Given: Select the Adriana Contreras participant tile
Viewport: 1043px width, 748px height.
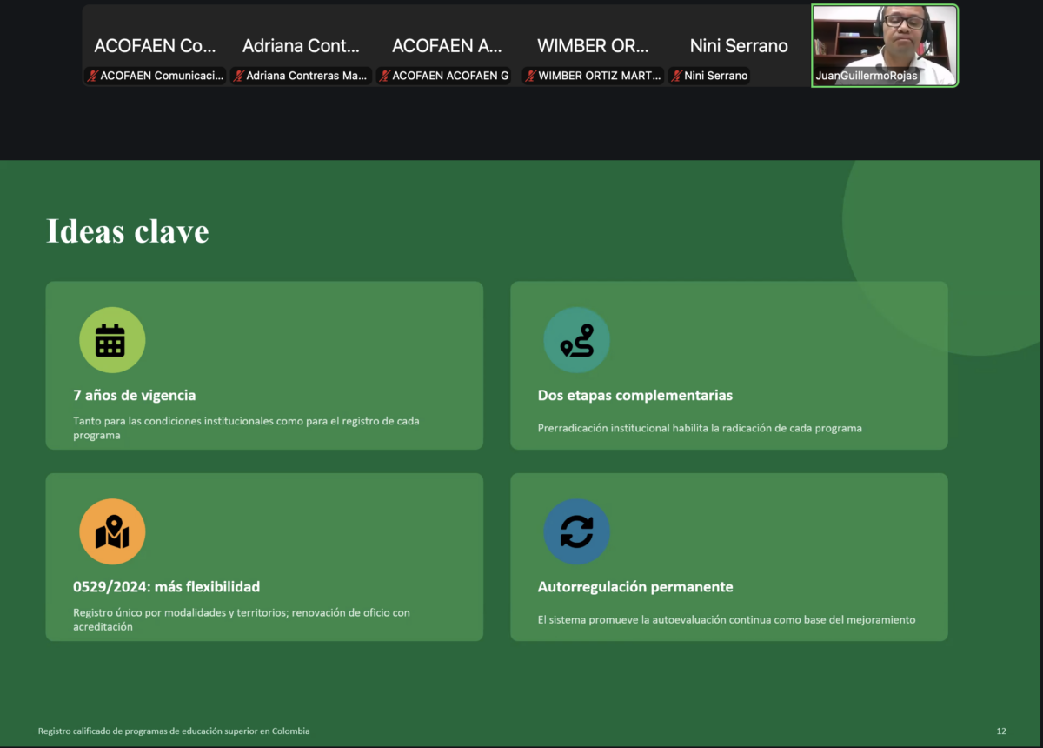Looking at the screenshot, I should click(301, 45).
